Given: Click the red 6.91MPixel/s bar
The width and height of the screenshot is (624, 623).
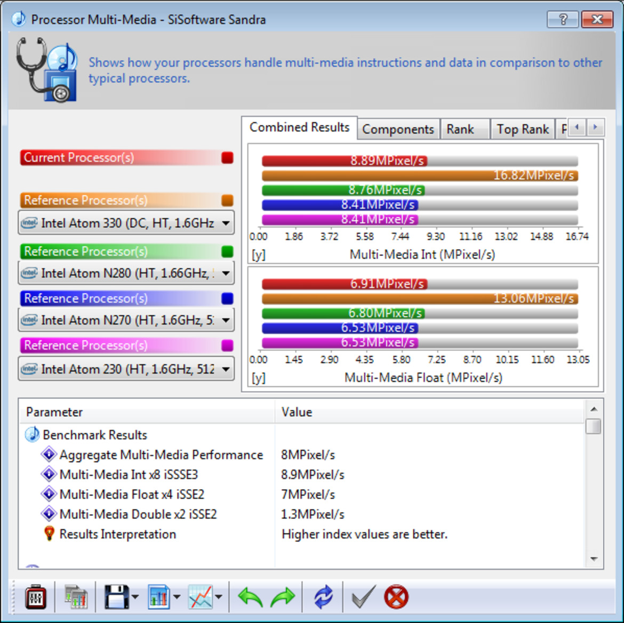Looking at the screenshot, I should [x=344, y=284].
